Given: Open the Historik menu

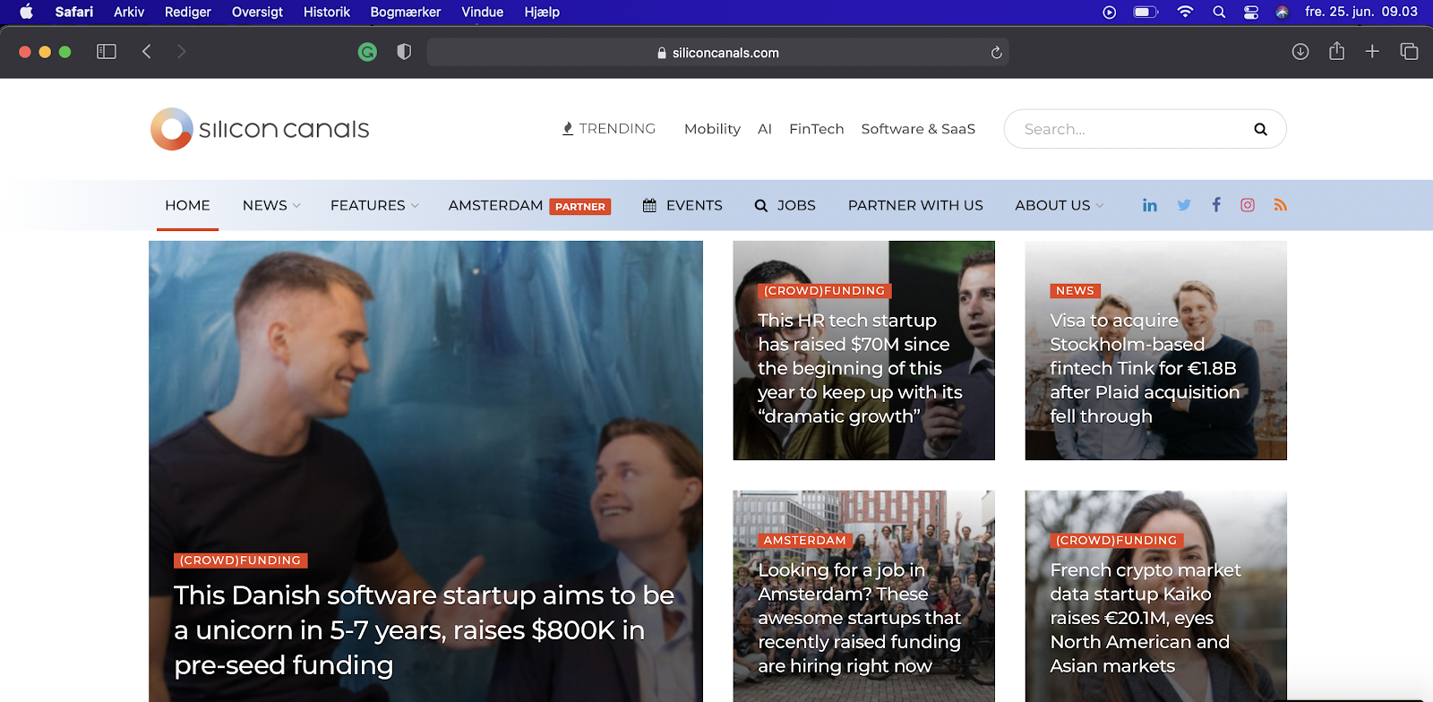Looking at the screenshot, I should point(327,12).
